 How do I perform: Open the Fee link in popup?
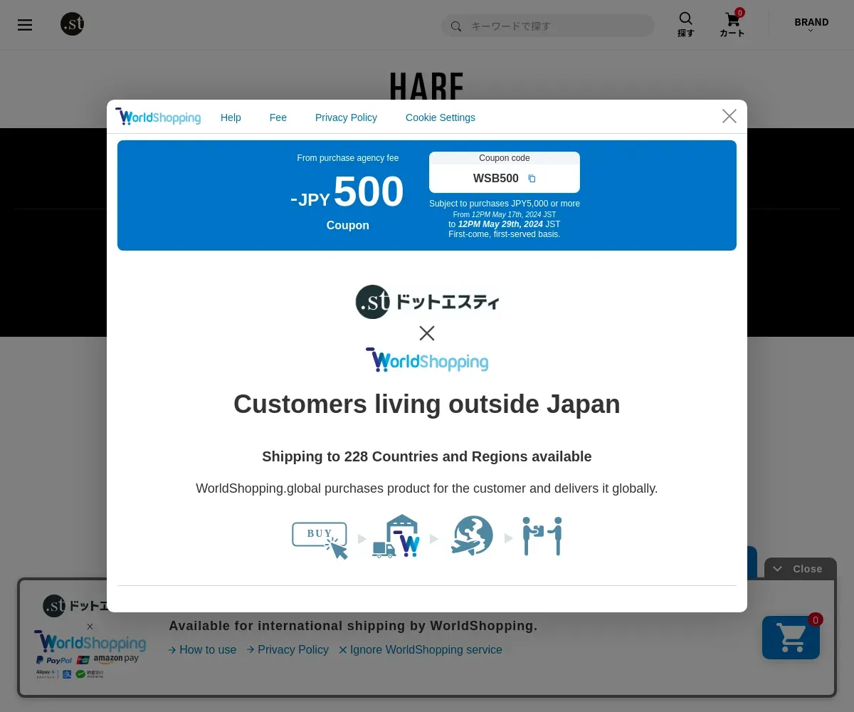click(278, 117)
